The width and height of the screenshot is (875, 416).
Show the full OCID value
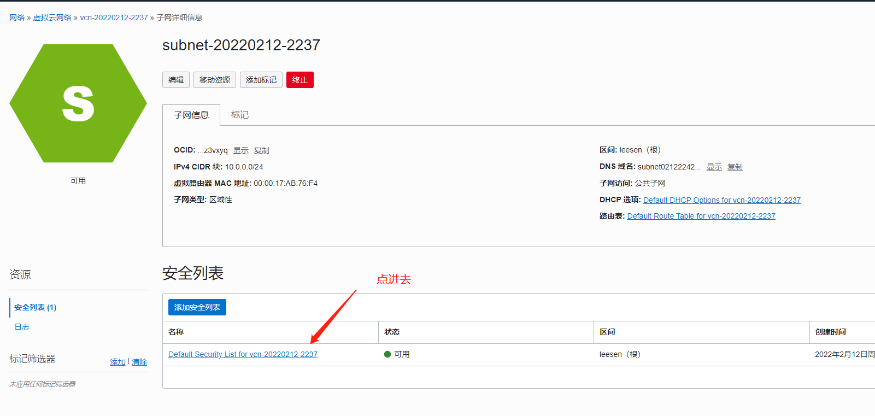click(241, 150)
